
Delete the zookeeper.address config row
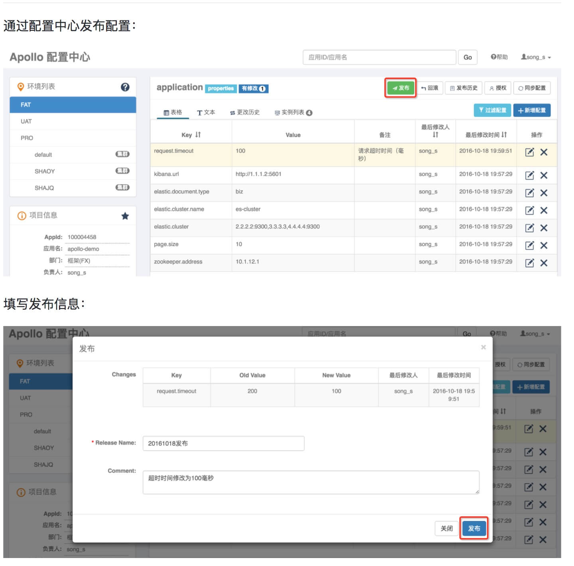[x=544, y=263]
